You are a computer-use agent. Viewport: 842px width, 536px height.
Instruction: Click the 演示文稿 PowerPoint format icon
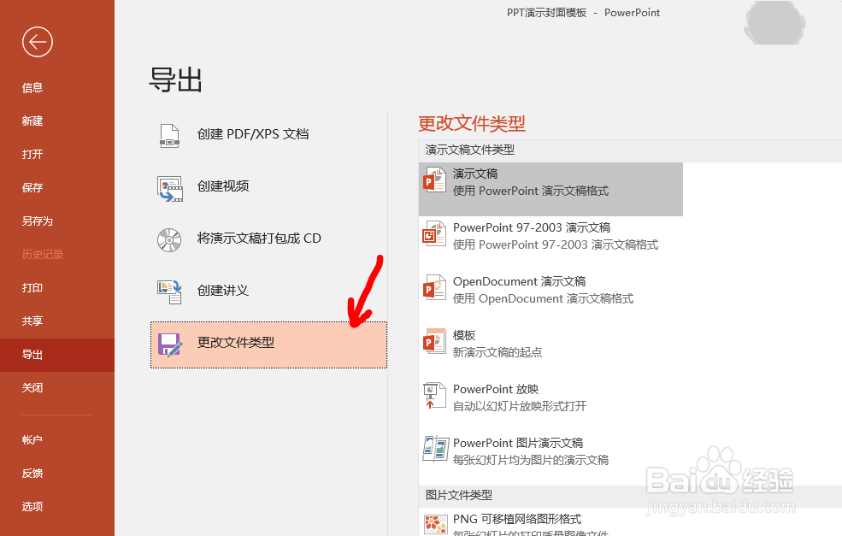(x=434, y=180)
